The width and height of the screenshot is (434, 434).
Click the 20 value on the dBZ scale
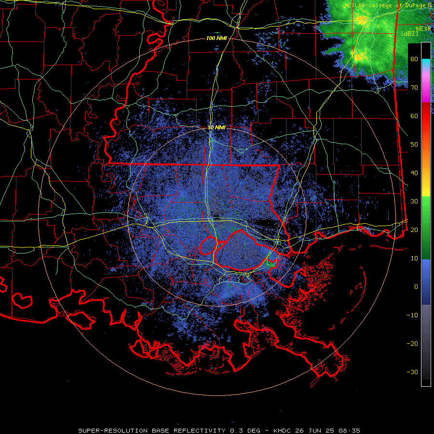414,230
